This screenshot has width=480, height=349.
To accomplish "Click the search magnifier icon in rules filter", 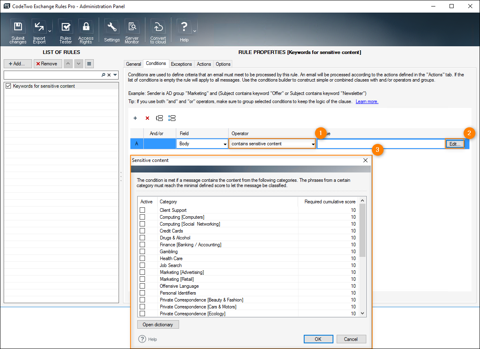I will click(104, 75).
